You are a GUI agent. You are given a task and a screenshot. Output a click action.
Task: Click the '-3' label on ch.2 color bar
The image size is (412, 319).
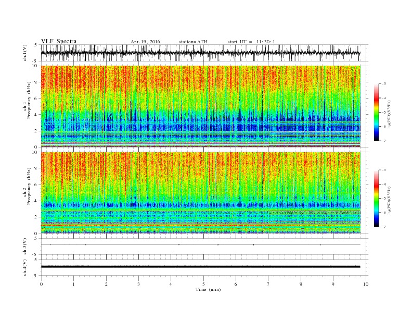pos(383,170)
